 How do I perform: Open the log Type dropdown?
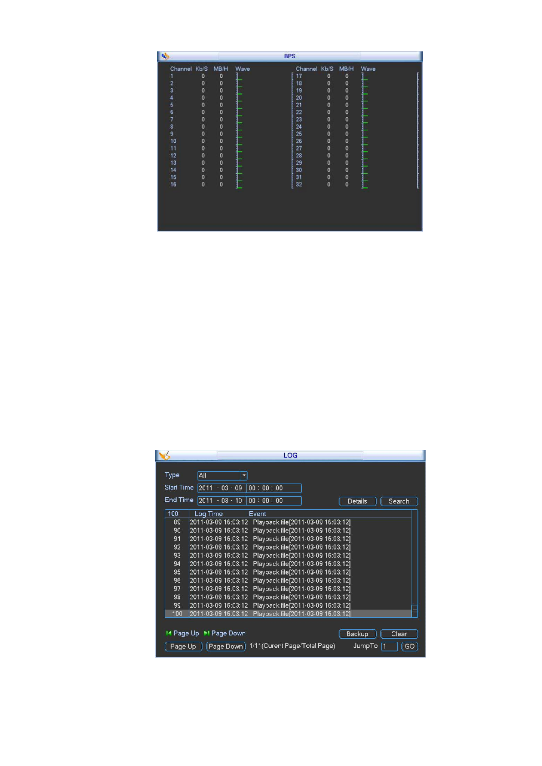(244, 476)
